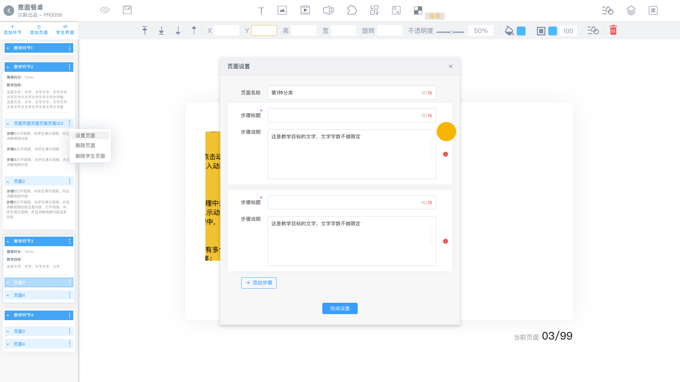Open 页面2 more options dots
680x382 pixels.
[x=69, y=181]
